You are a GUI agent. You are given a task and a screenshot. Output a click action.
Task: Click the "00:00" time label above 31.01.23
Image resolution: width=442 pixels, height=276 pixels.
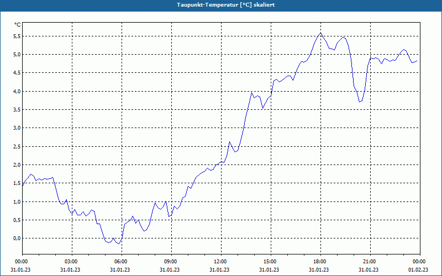pos(20,262)
